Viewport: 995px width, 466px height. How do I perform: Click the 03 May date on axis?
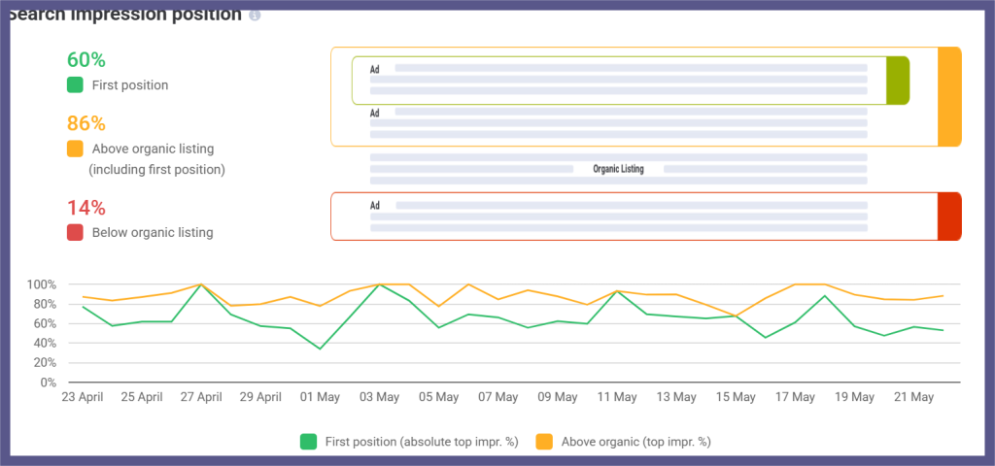[379, 397]
